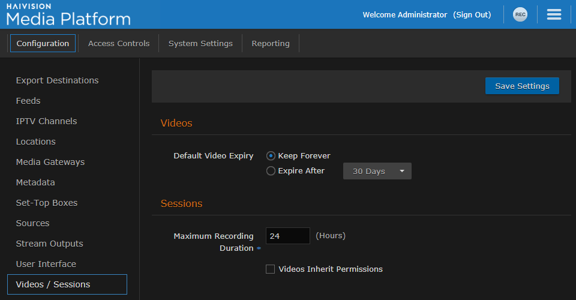Click the REC recording icon
Image resolution: width=576 pixels, height=300 pixels.
(520, 14)
